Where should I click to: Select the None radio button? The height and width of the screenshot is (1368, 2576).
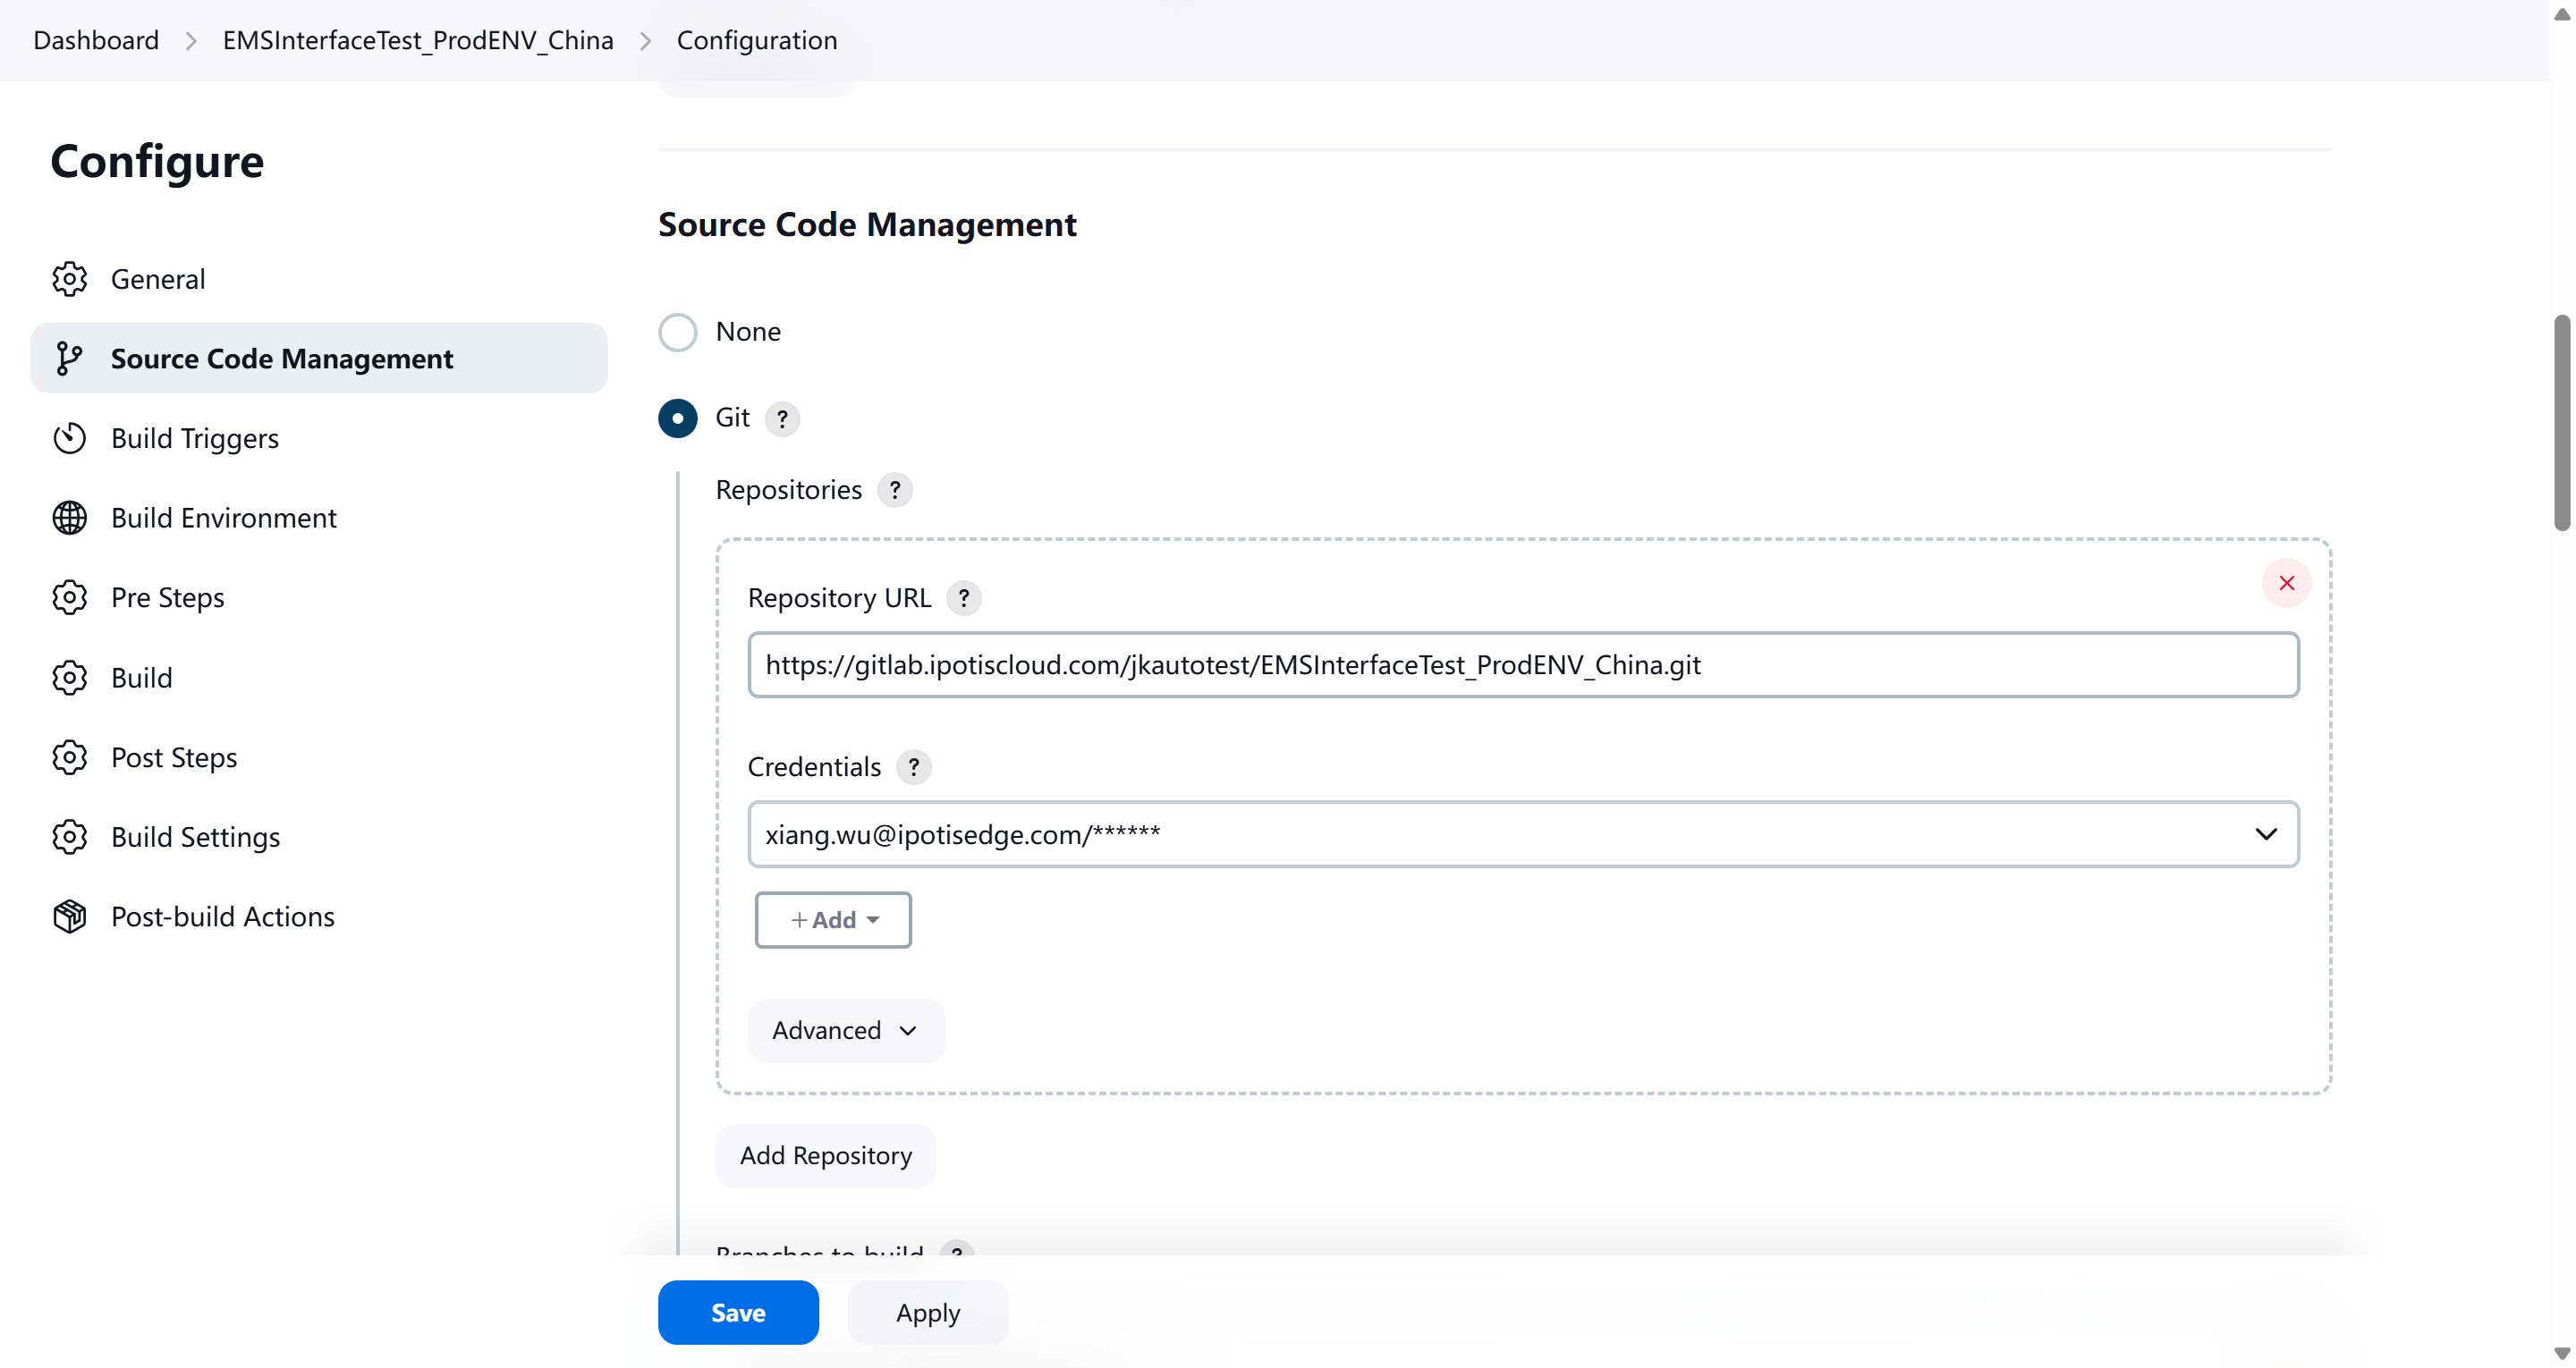pyautogui.click(x=677, y=332)
